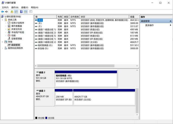Select row (磁盘 1 磁盘分区 2) in volume list

(x=86, y=33)
